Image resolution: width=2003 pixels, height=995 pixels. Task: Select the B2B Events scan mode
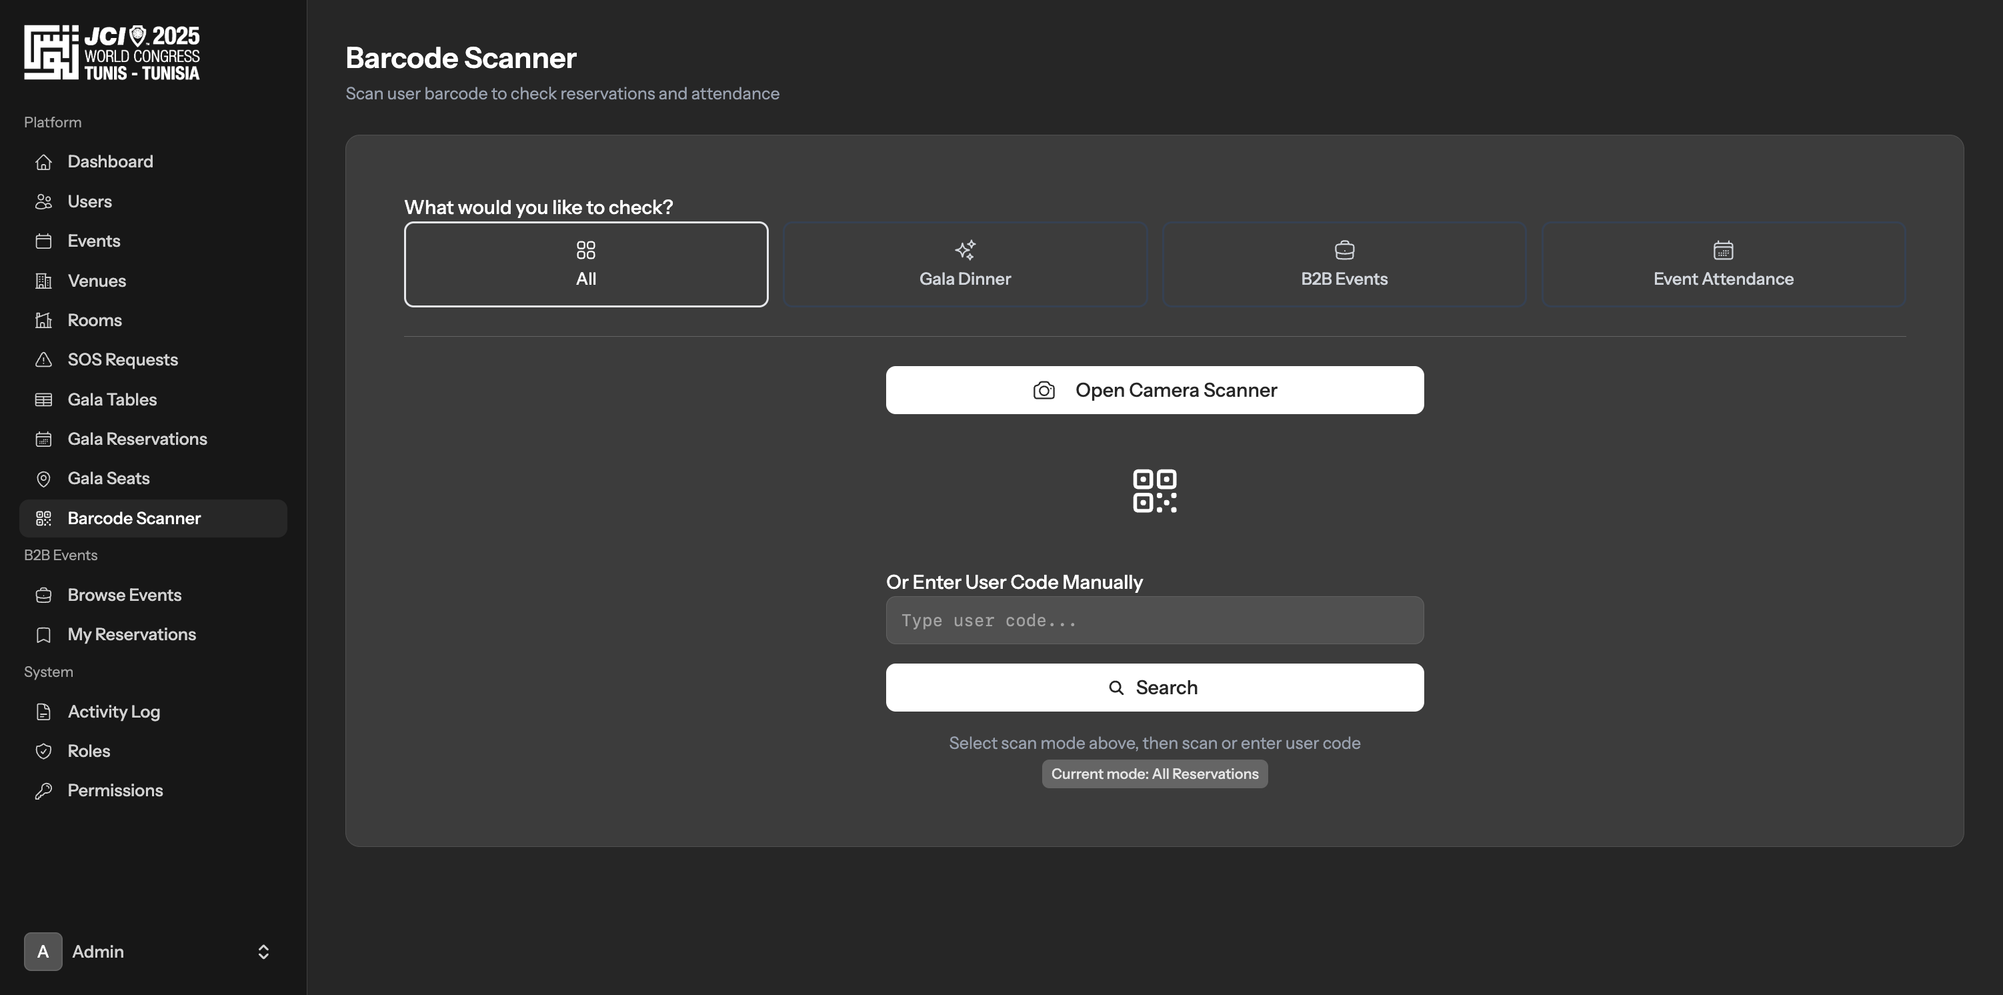coord(1344,265)
